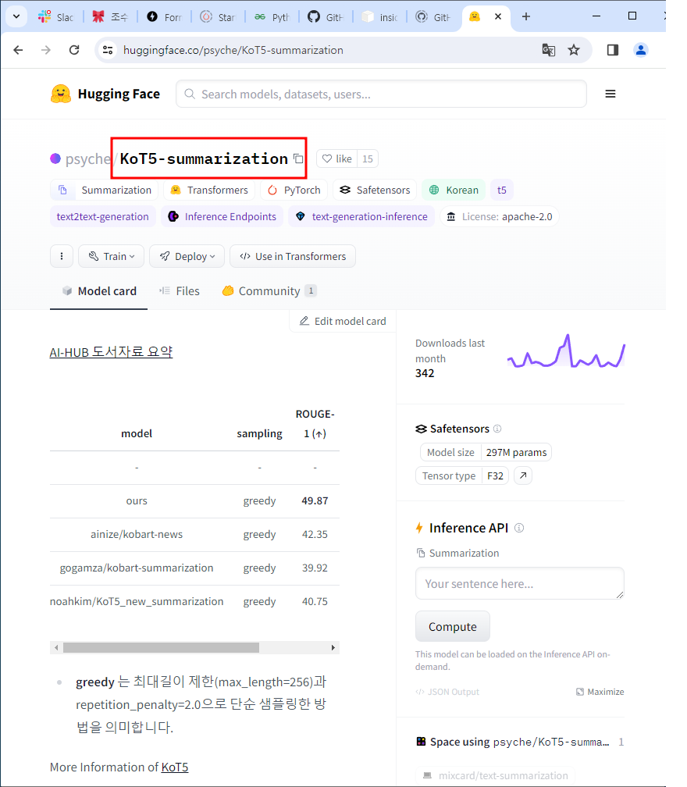Open the Chrome profile avatar

coord(641,50)
